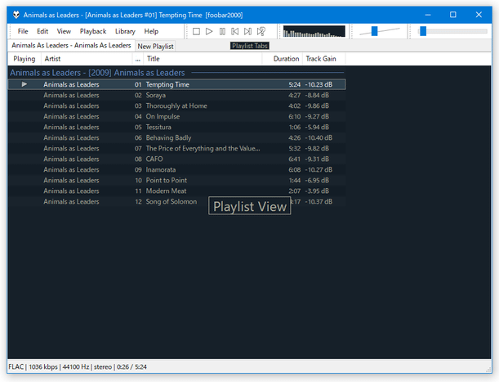
Task: Select the track 'CAFO'
Action: point(176,159)
